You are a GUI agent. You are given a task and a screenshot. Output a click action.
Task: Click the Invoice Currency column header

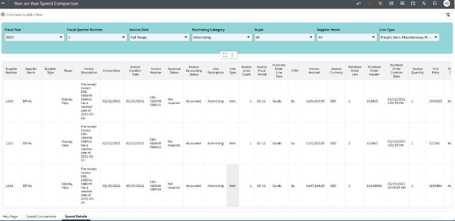(x=336, y=70)
